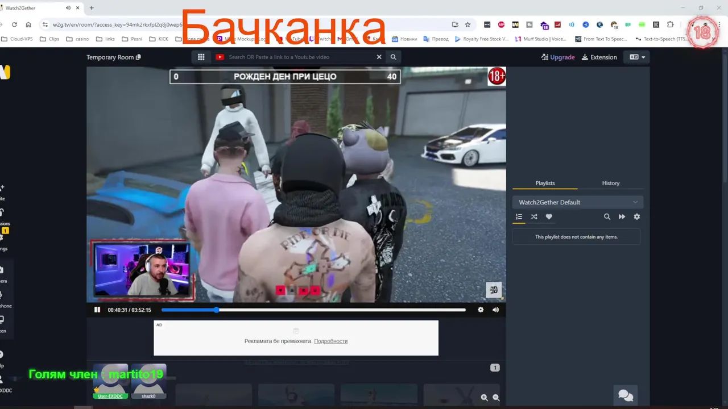Switch to the Playlists tab
This screenshot has width=728, height=409.
pyautogui.click(x=545, y=183)
